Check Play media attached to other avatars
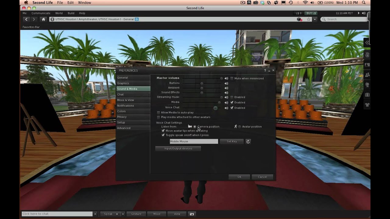Viewport: 390px width, 219px height. tap(158, 117)
